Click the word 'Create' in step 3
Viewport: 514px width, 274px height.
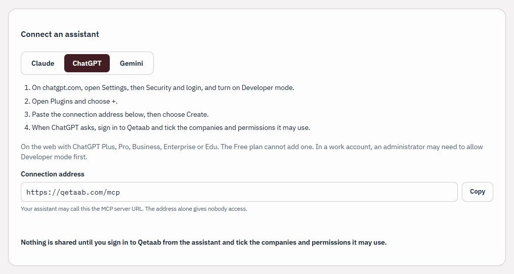click(197, 114)
